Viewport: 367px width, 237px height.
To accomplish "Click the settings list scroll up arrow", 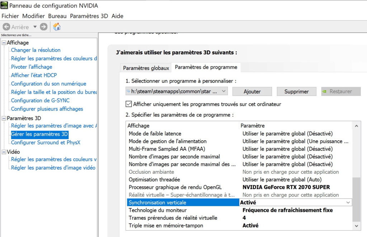I will coord(357,126).
